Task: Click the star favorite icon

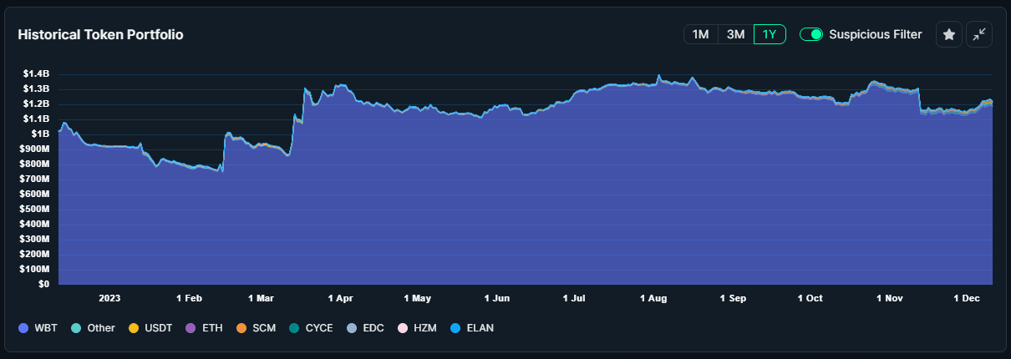Action: [948, 34]
